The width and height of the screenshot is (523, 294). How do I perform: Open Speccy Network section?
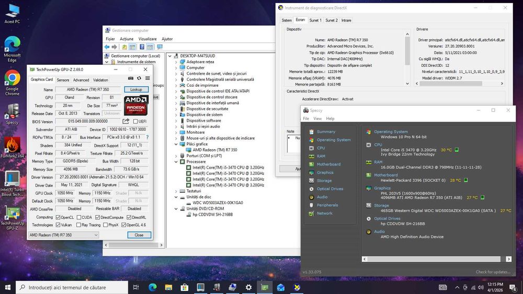click(x=325, y=213)
